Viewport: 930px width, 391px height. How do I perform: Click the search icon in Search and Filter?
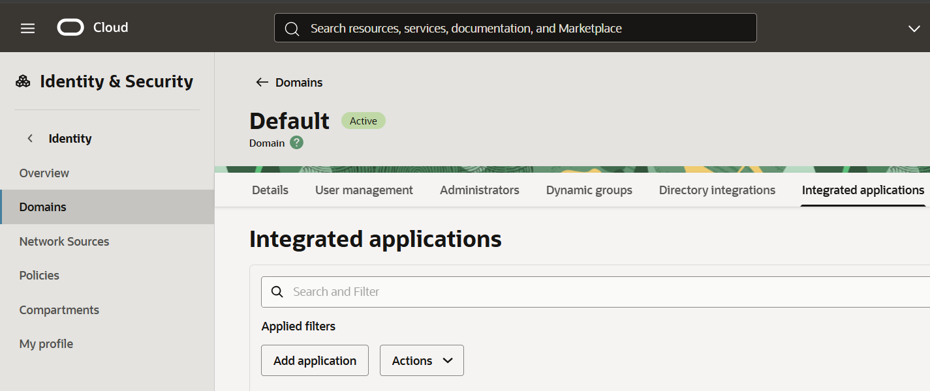277,292
